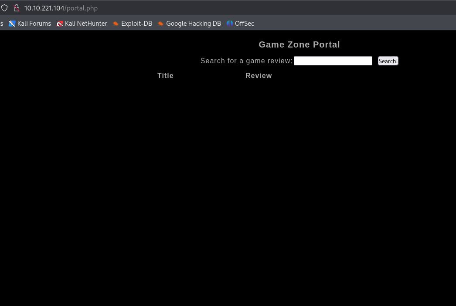Open the Kali Forums bookmark label
456x306 pixels.
click(34, 24)
